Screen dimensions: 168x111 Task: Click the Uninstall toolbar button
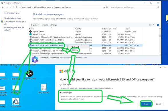click(45, 25)
